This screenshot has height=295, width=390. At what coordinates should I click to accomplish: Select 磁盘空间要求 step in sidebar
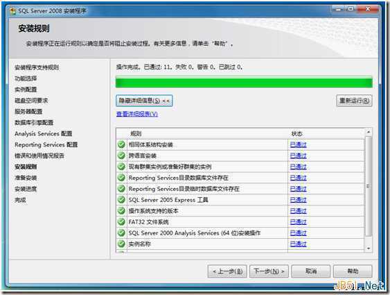[31, 101]
